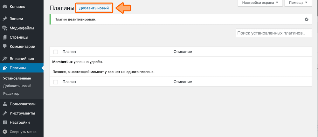Click the Пользователи user icon

tap(5, 104)
